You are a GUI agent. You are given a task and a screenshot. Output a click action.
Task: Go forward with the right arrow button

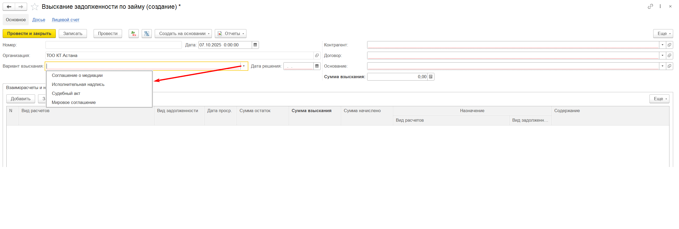21,7
